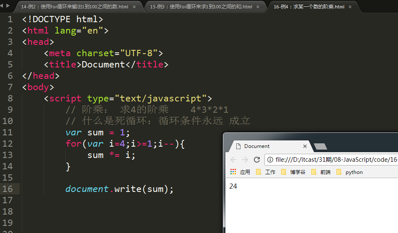Open the 工作 bookmark folder
The height and width of the screenshot is (233, 398).
pyautogui.click(x=266, y=172)
